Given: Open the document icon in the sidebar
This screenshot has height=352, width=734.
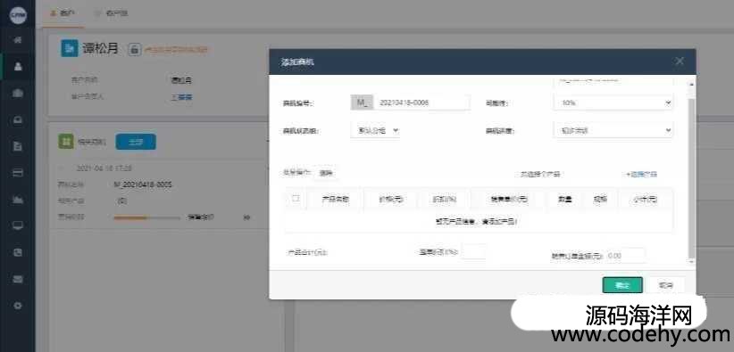Looking at the screenshot, I should click(18, 146).
